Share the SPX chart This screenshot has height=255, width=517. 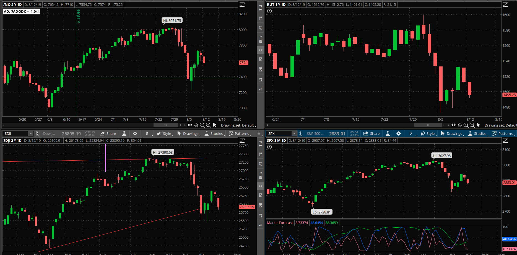[x=371, y=133]
